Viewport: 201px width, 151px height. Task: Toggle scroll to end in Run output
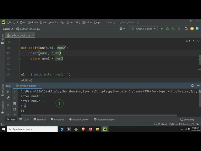[x=15, y=109]
